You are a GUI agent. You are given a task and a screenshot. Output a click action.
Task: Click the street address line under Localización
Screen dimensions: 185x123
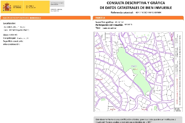(14, 27)
